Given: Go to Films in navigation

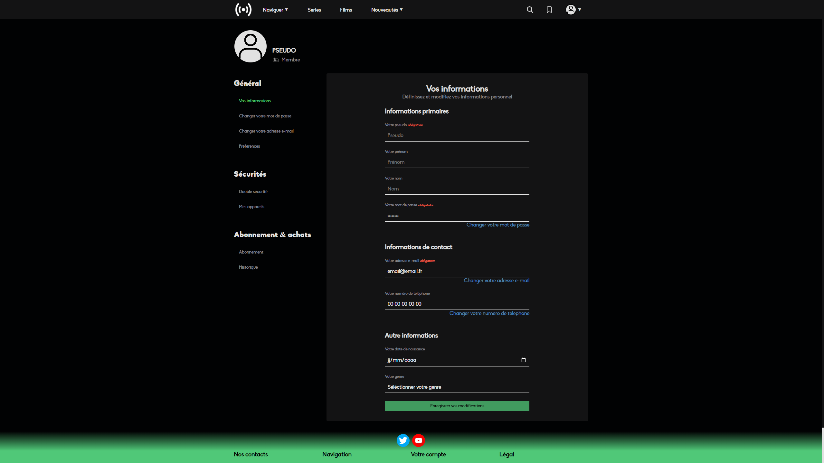Looking at the screenshot, I should [346, 10].
